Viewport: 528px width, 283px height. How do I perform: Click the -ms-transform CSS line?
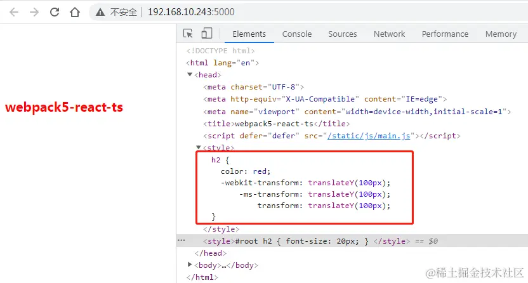pyautogui.click(x=315, y=194)
